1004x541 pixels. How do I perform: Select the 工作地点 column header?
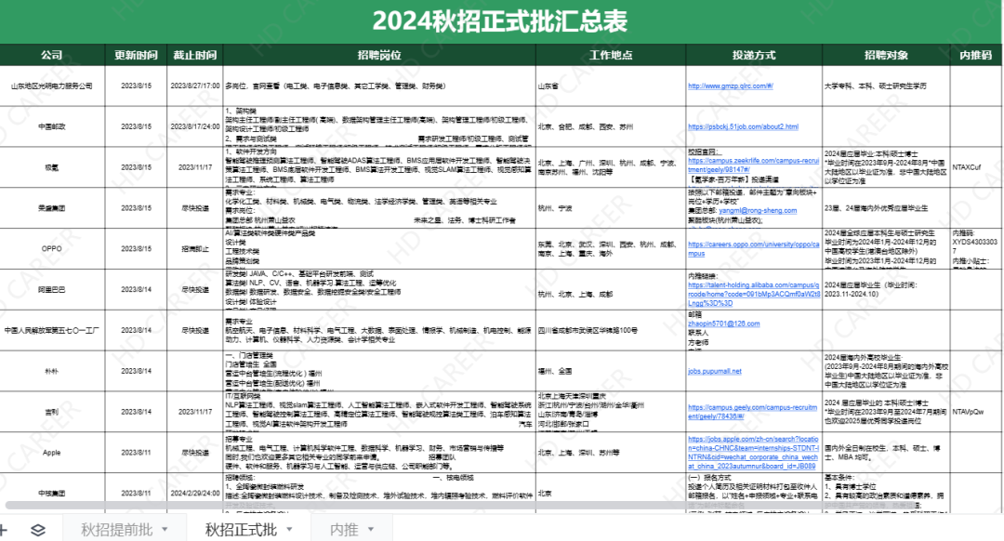(611, 55)
